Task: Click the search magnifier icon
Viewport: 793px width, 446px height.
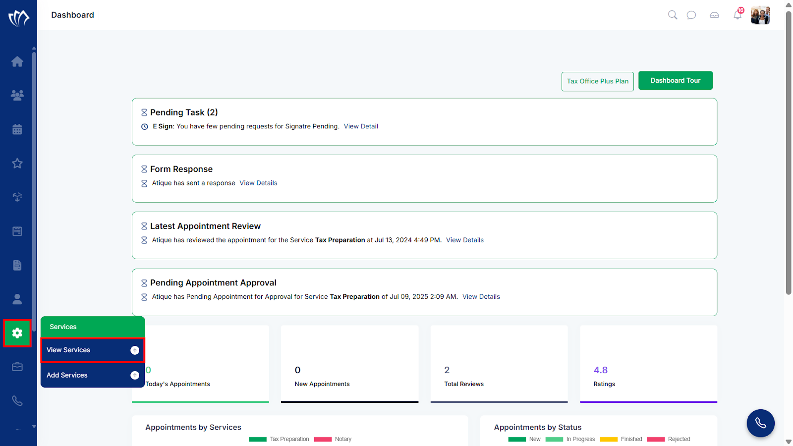Action: pos(673,15)
